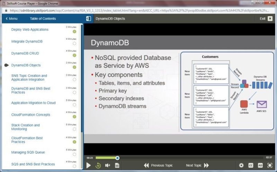This screenshot has width=277, height=172.
Task: Click the browser address bar URL
Action: (139, 11)
